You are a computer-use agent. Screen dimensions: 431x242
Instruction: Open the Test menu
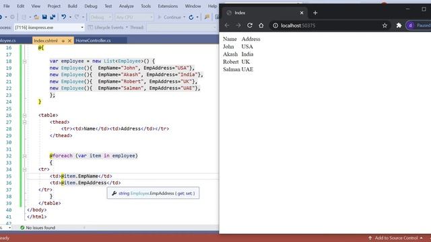point(108,6)
